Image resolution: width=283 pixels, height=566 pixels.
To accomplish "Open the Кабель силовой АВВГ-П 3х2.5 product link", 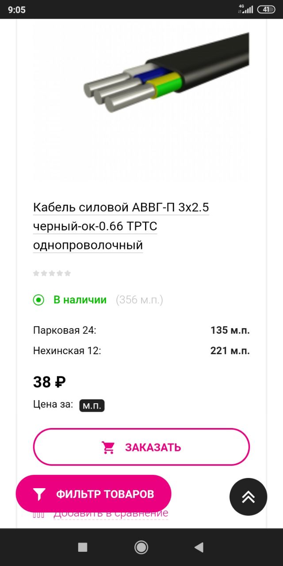I will click(x=121, y=226).
